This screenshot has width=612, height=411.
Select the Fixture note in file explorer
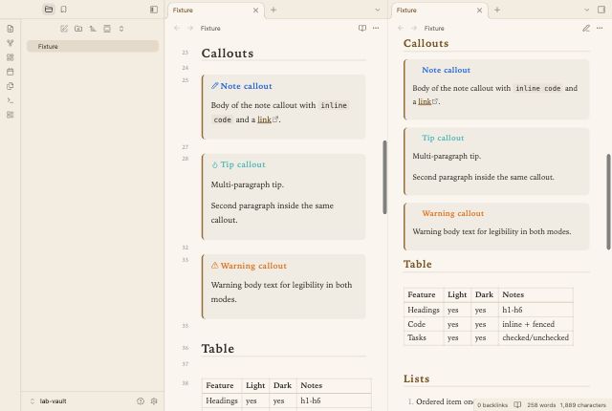(x=93, y=47)
